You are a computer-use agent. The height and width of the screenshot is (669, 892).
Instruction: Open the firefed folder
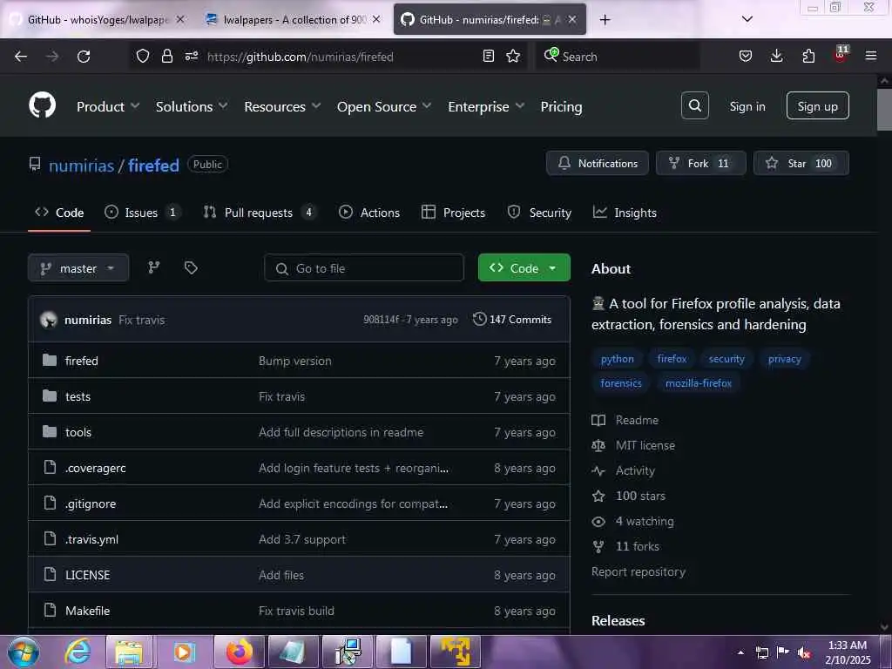point(81,361)
